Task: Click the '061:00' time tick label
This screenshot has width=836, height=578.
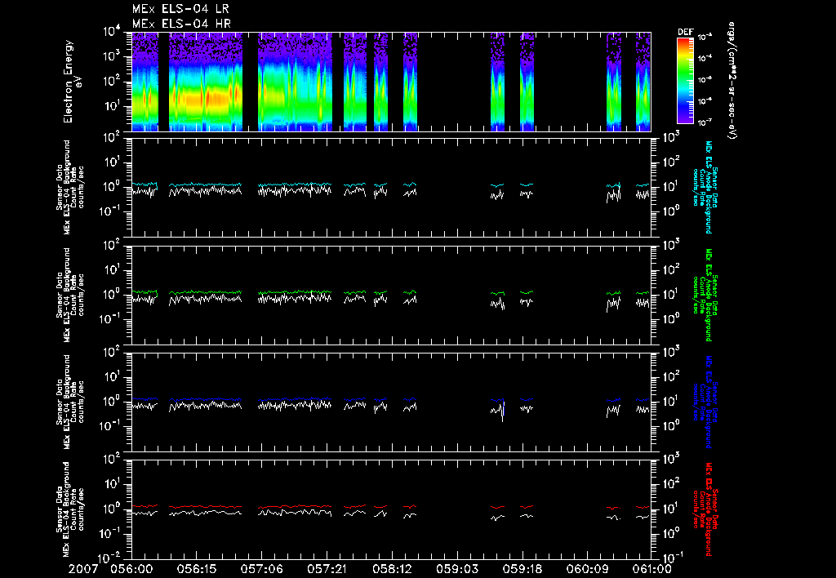Action: [650, 569]
